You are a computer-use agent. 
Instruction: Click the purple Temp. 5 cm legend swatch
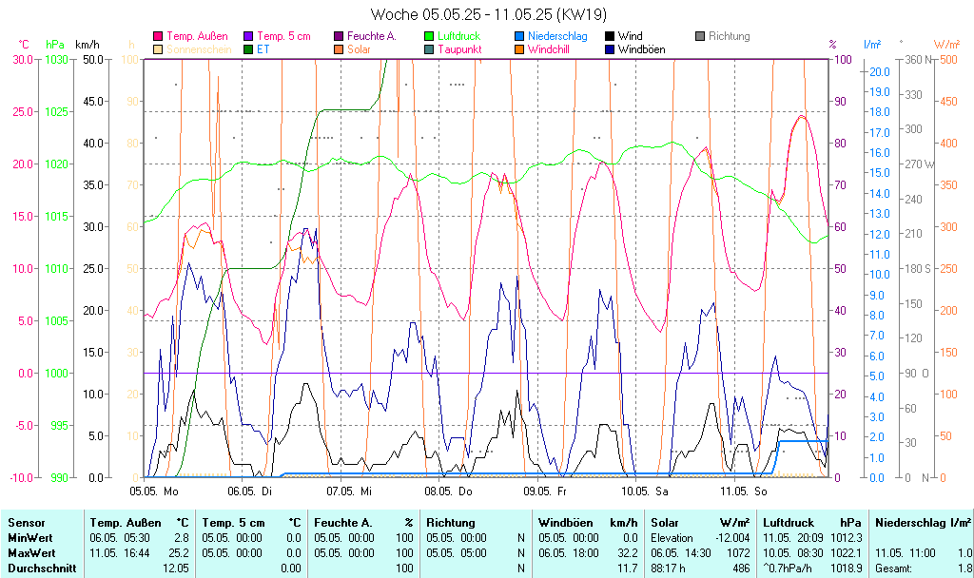click(x=249, y=36)
